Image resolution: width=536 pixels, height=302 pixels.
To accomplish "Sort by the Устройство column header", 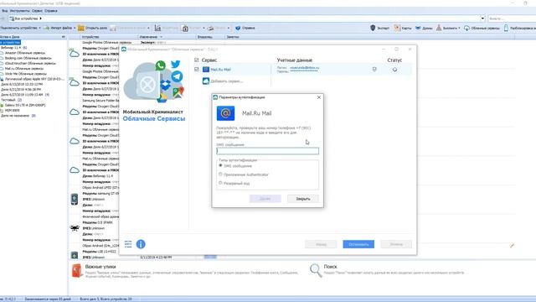I will pyautogui.click(x=90, y=37).
